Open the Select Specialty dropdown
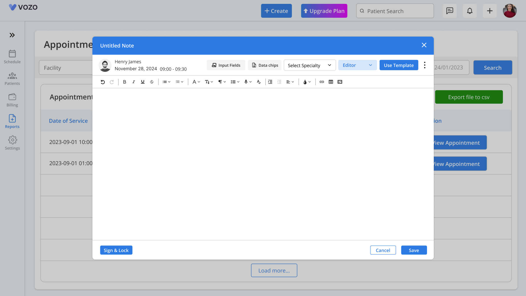 point(309,65)
